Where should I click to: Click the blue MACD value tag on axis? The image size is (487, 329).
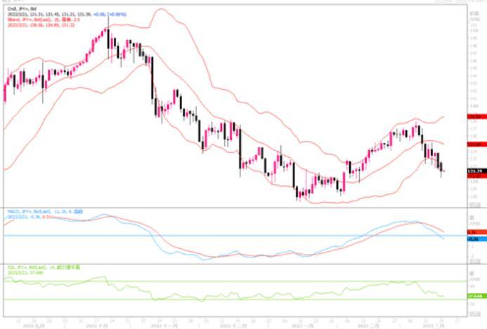[x=476, y=239]
